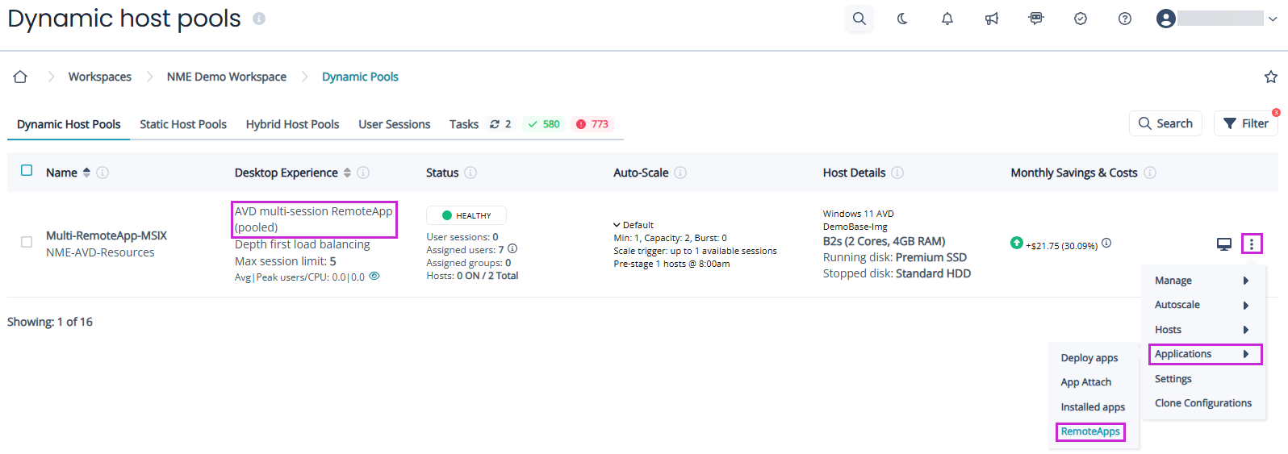
Task: Open the help question mark icon
Action: click(x=1124, y=19)
